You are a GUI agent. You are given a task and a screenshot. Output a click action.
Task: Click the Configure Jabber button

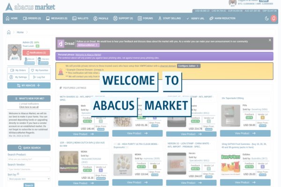pyautogui.click(x=189, y=66)
